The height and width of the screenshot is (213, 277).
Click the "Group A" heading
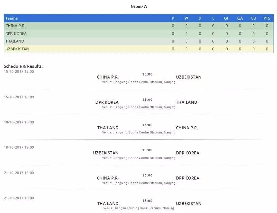click(139, 6)
